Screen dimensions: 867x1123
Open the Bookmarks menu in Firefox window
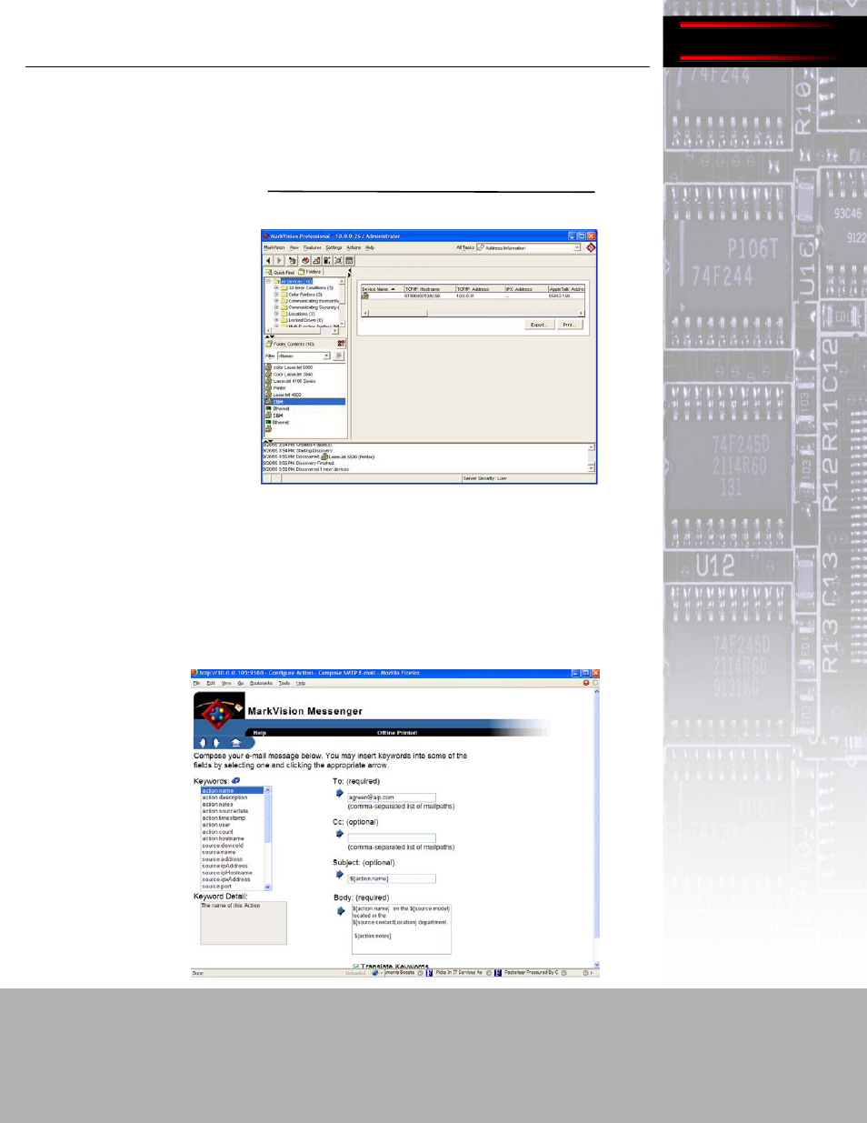tap(261, 683)
